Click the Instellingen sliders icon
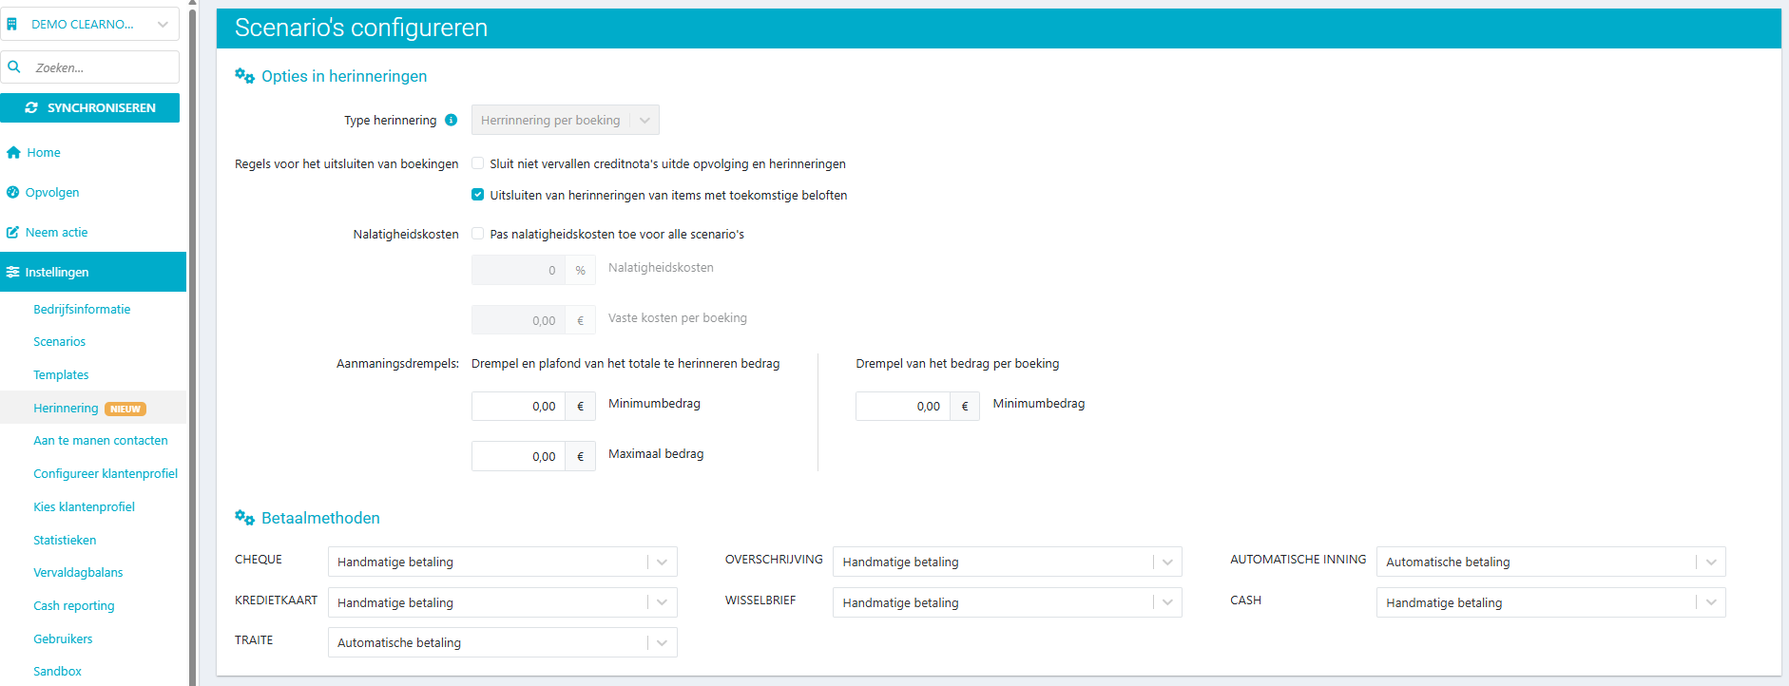Screen dimensions: 1789x686 (x=12, y=272)
